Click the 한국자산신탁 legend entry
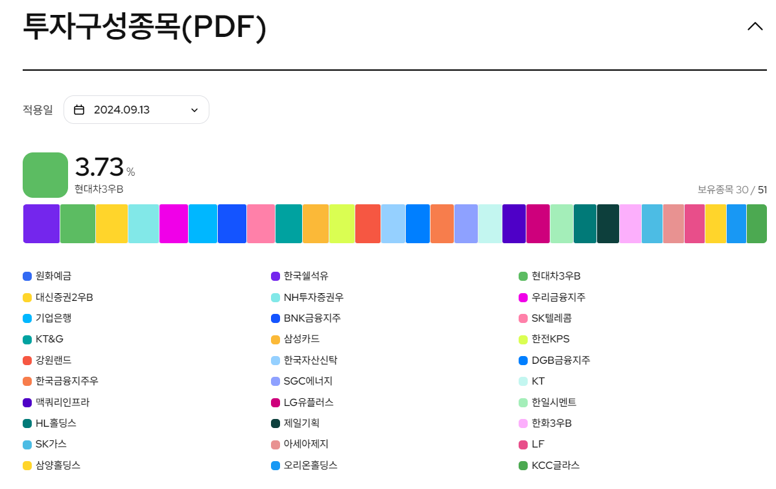This screenshot has width=776, height=489. coord(304,361)
